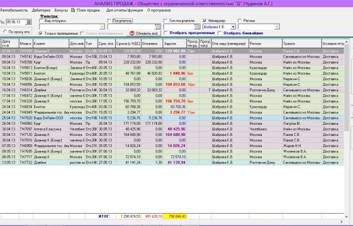This screenshot has height=226, width=353.
Task: Open the Тип покупателя lookup browse icon
Action: coord(197,26)
